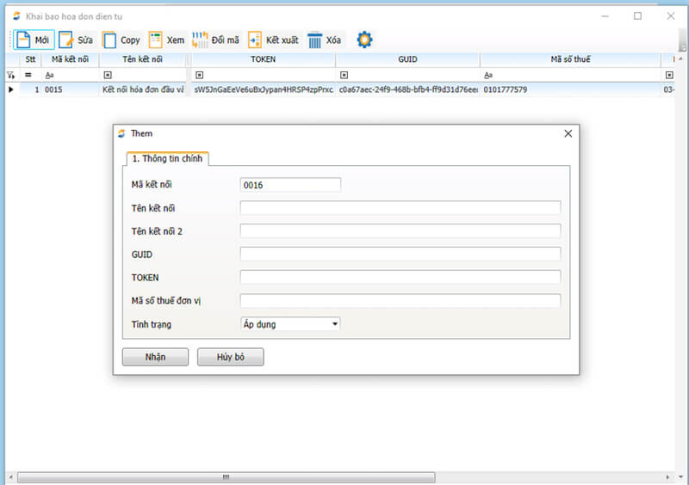
Task: Click the TOKEN input field in dialog
Action: [x=400, y=278]
